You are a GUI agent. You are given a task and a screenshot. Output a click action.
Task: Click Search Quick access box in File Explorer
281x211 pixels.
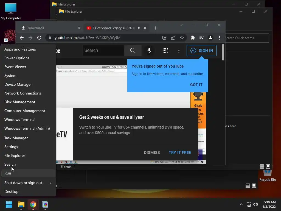pos(247,38)
